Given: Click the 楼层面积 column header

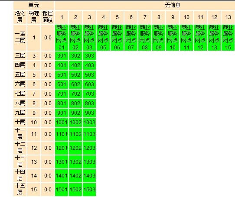Looking at the screenshot, I should [x=48, y=17].
